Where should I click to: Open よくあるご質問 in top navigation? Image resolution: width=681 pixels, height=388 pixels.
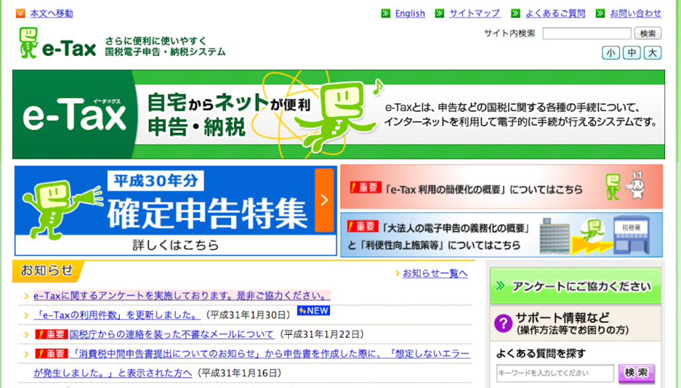[555, 13]
